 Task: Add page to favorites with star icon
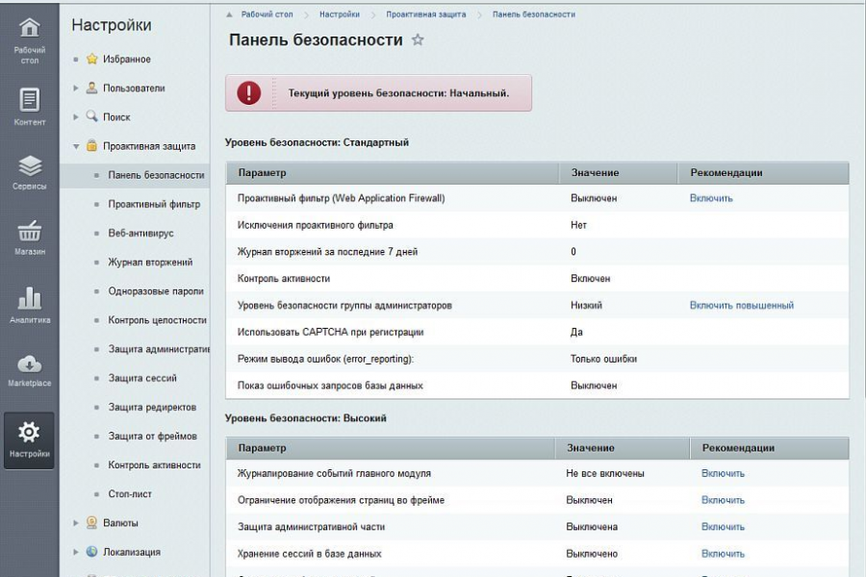tap(418, 40)
